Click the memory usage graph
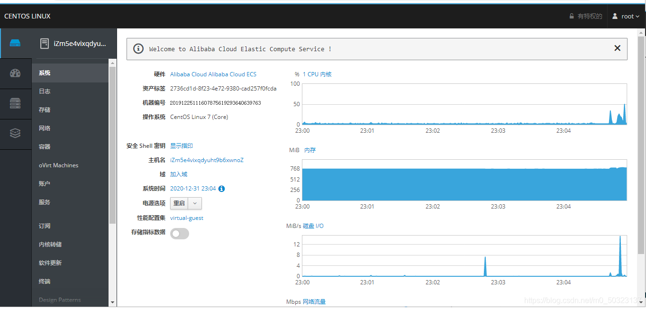 pos(464,180)
